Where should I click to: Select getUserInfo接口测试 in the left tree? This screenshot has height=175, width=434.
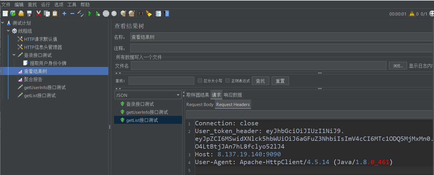pos(45,87)
